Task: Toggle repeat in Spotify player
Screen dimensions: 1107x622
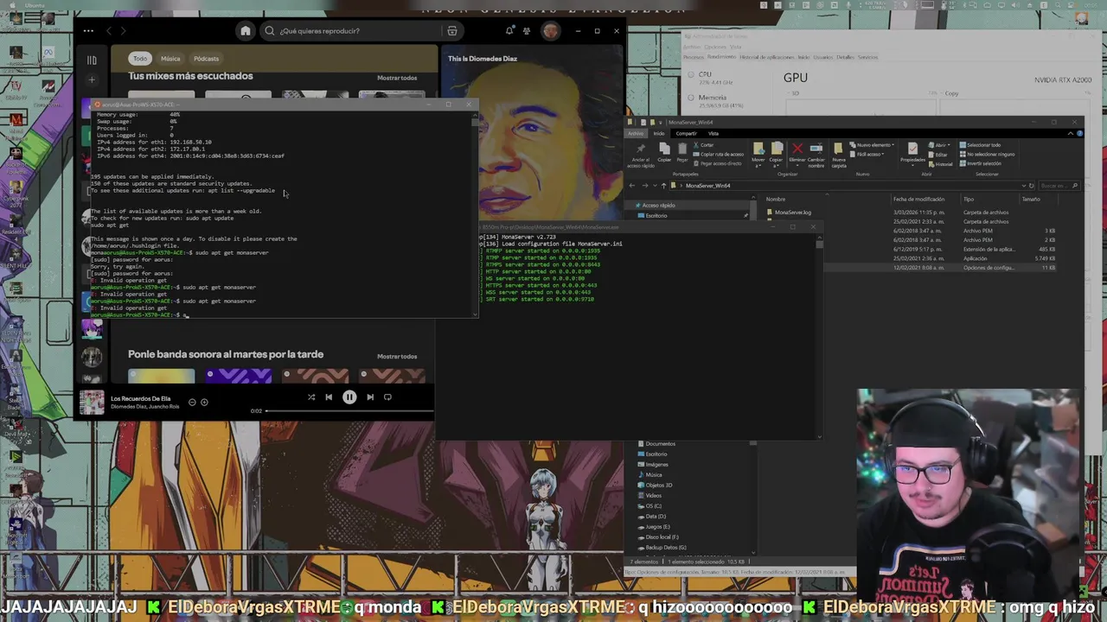Action: 388,397
